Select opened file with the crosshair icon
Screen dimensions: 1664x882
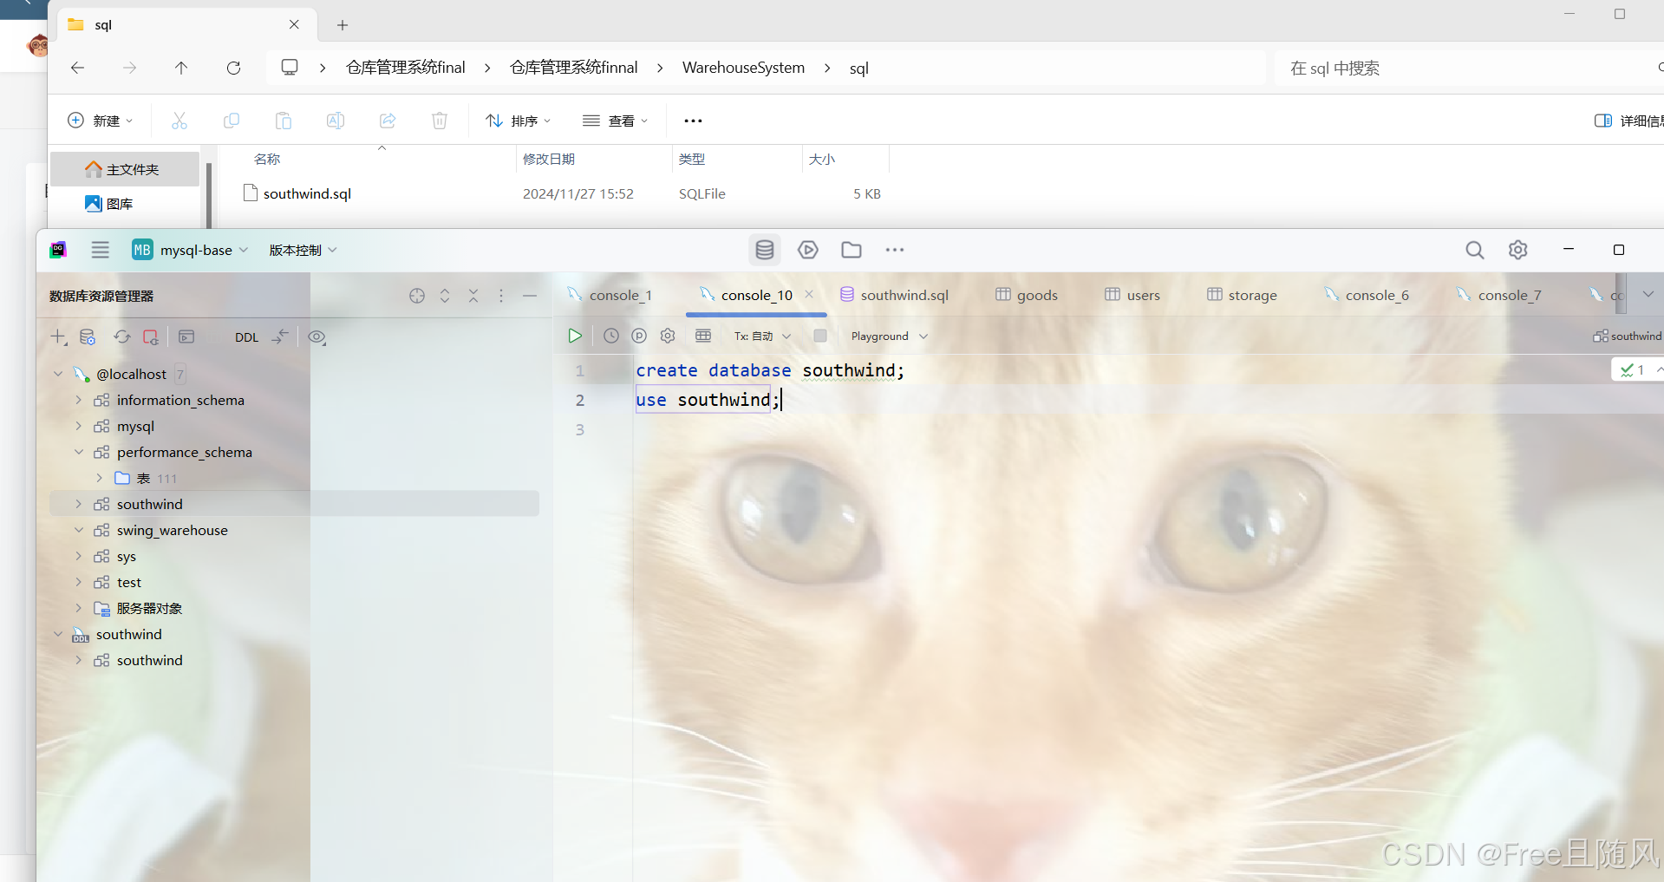[417, 296]
